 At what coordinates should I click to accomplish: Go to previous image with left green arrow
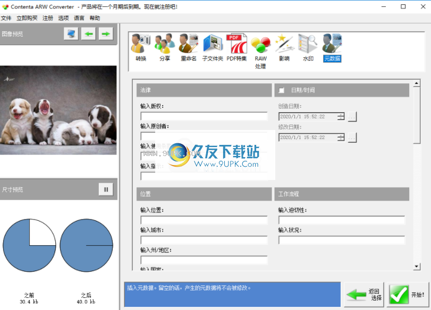(89, 34)
